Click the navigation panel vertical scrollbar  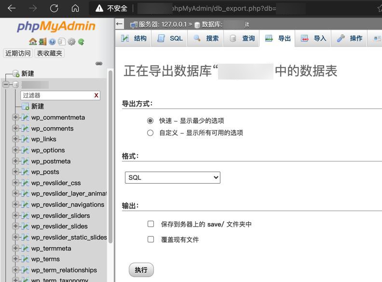click(x=110, y=157)
